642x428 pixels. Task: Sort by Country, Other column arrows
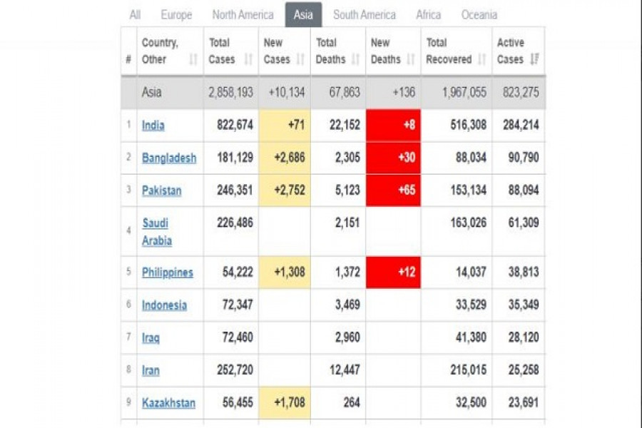[x=193, y=60]
